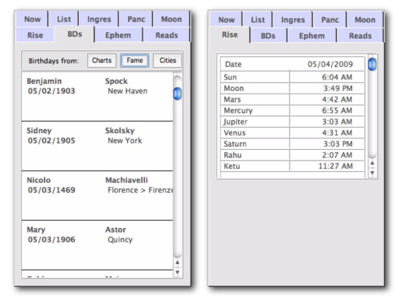The image size is (408, 302).
Task: Go to Ingres tab in left panel
Action: point(99,19)
